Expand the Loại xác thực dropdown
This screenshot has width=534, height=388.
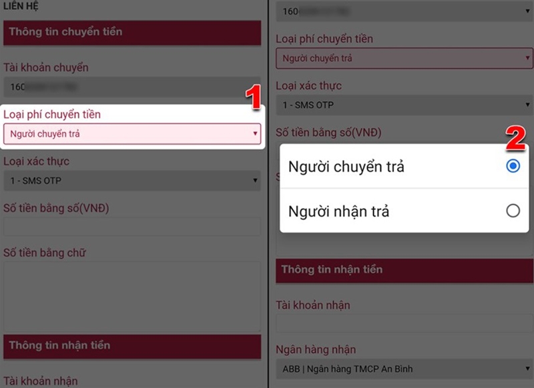131,180
